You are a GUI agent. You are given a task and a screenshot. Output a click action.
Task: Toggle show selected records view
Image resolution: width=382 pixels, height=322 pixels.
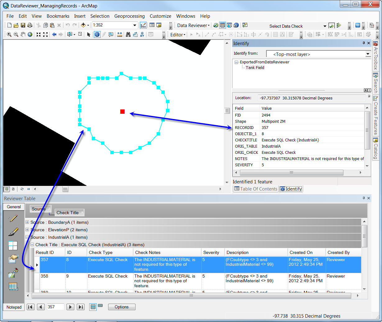click(x=100, y=306)
